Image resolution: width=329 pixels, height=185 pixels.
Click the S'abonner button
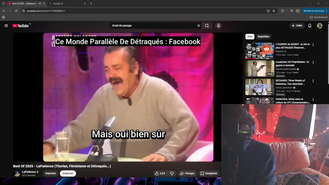pos(68,173)
